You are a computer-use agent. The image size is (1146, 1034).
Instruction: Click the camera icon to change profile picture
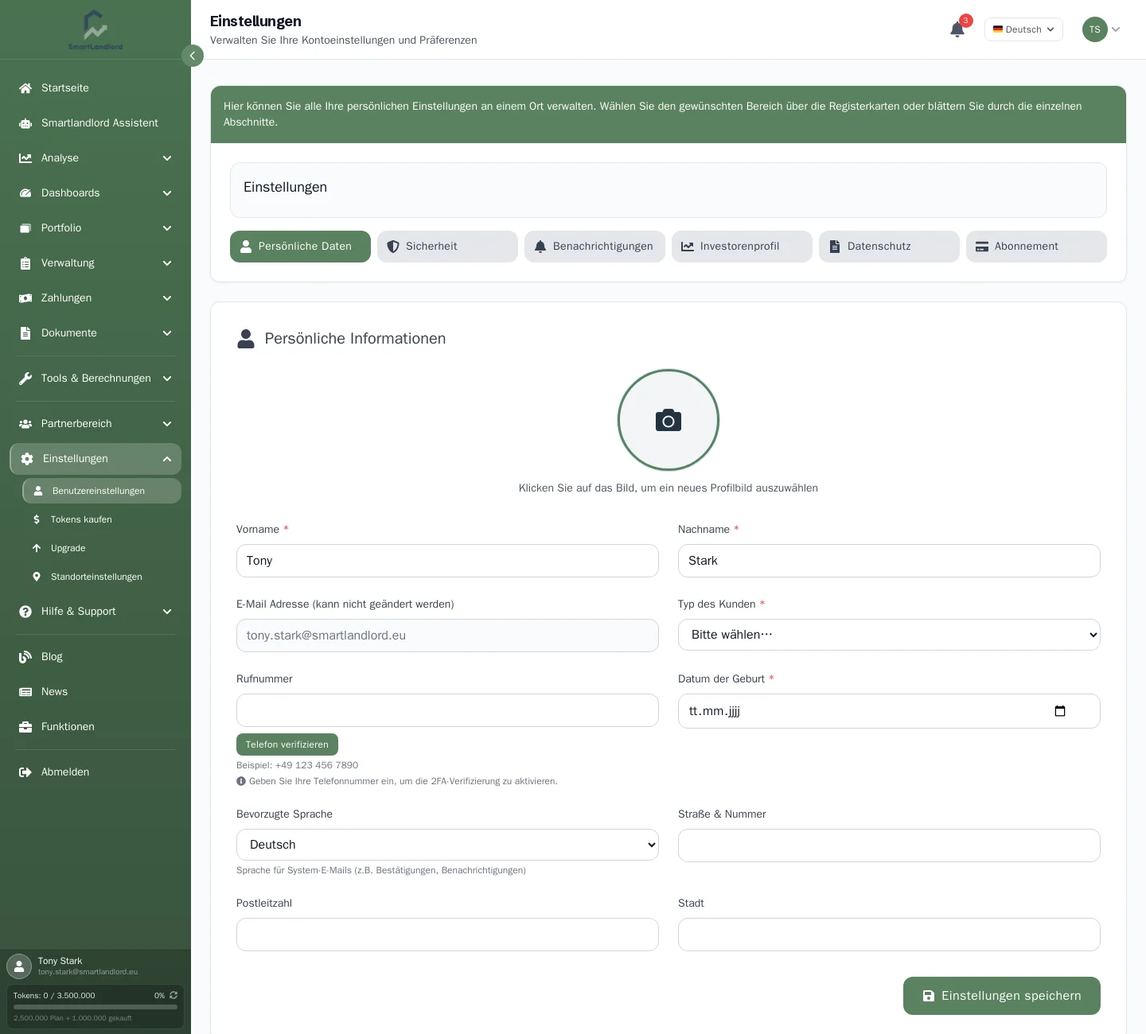tap(668, 420)
